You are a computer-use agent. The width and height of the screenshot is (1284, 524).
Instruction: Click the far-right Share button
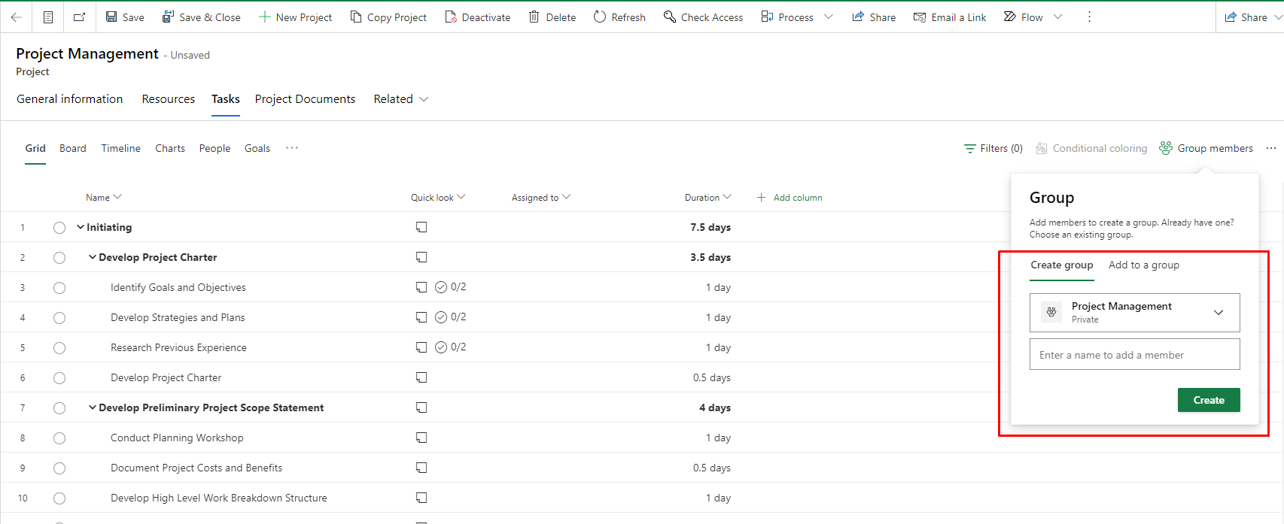point(1246,17)
